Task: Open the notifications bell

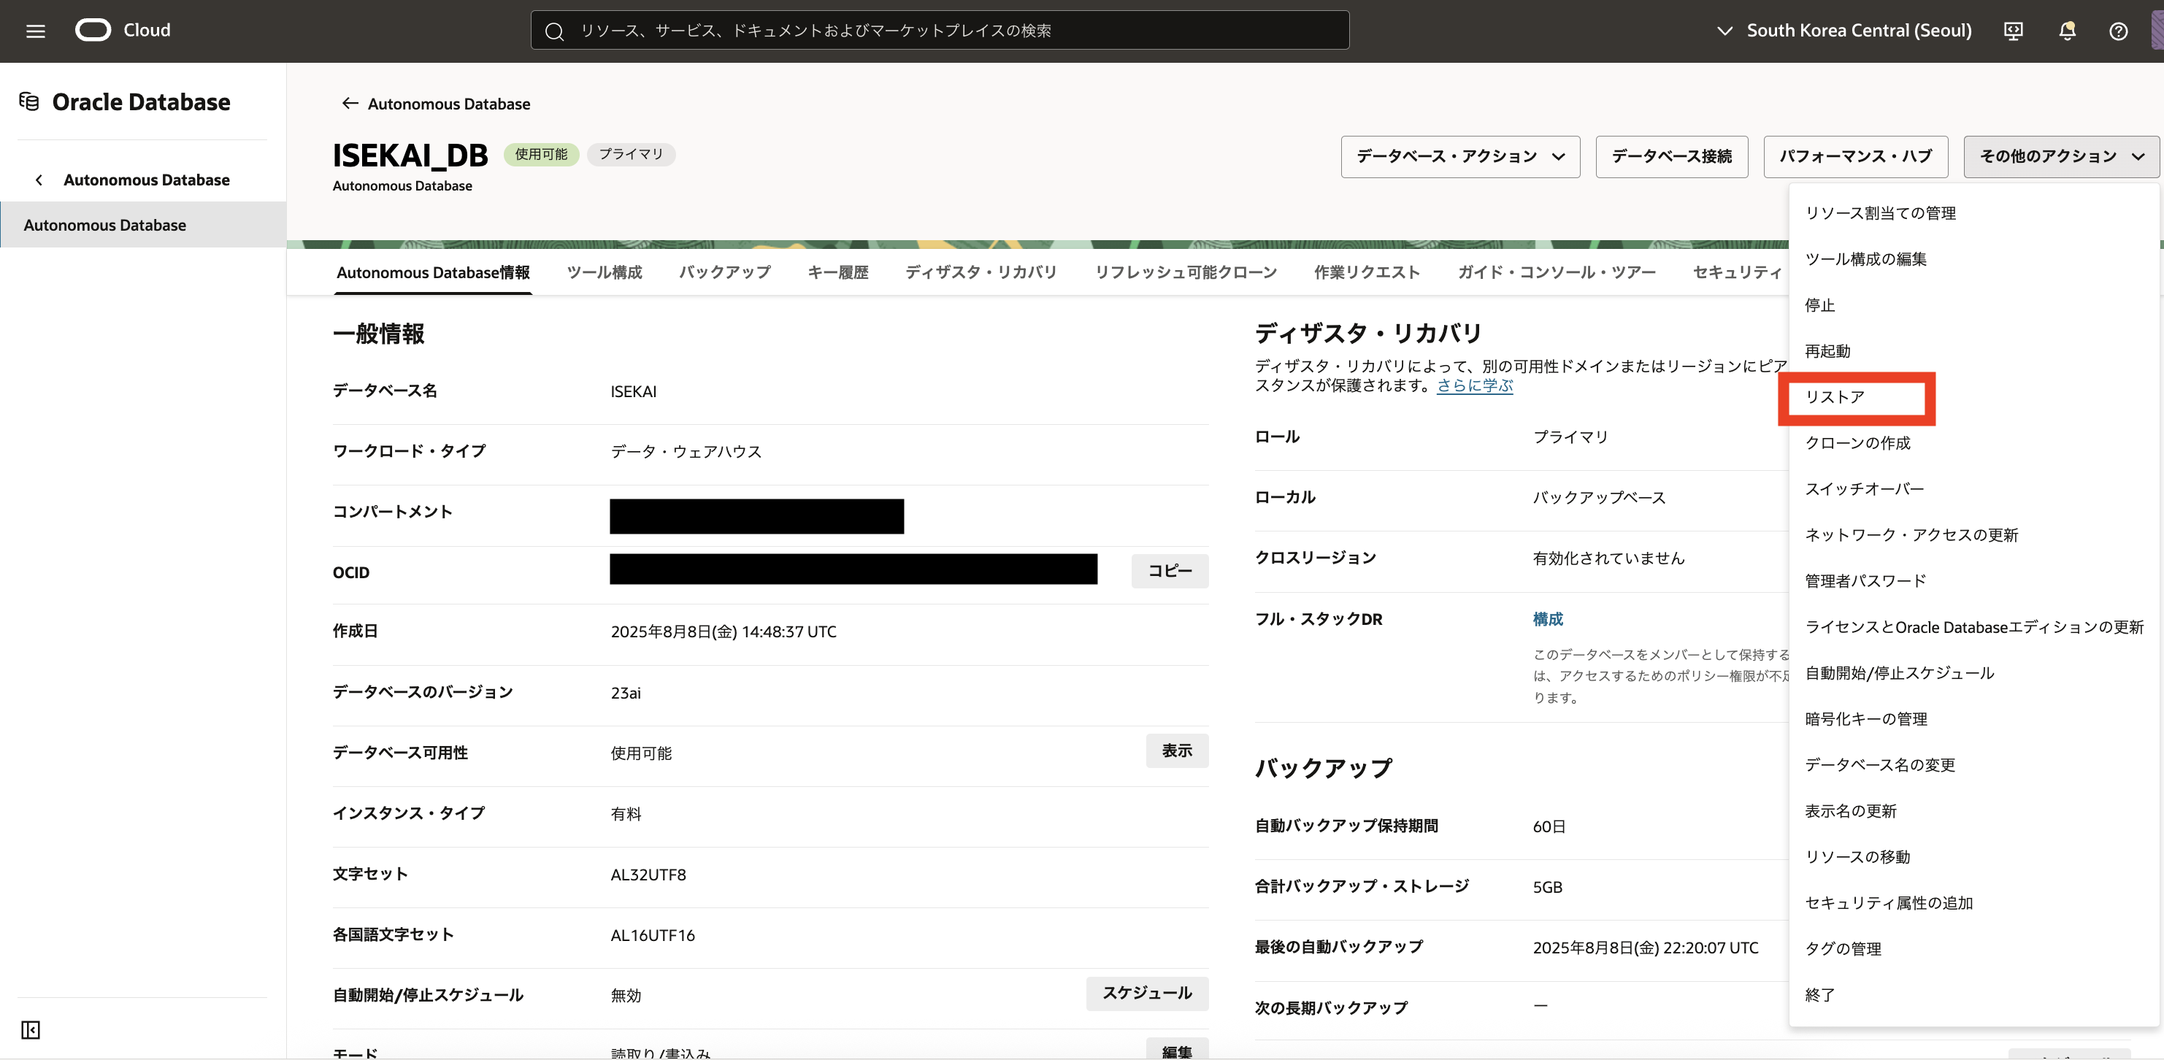Action: (2065, 31)
